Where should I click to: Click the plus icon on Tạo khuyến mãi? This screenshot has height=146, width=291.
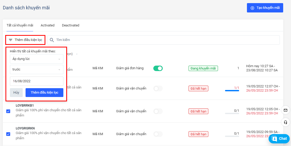point(252,8)
